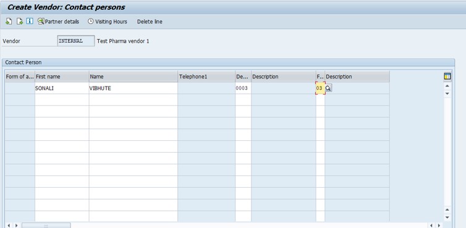Click the horizontal scrollbar thumb
Image resolution: width=466 pixels, height=228 pixels.
coord(46,226)
